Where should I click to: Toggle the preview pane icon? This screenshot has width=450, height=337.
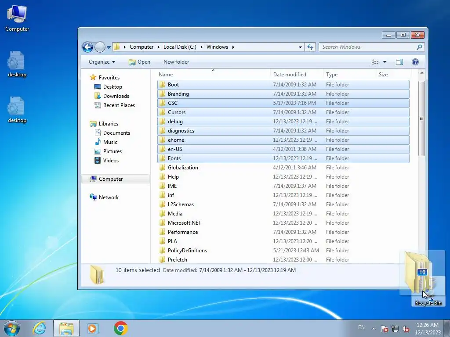point(399,62)
